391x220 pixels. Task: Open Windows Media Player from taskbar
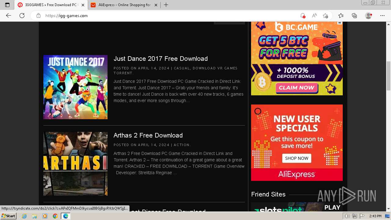(45, 216)
